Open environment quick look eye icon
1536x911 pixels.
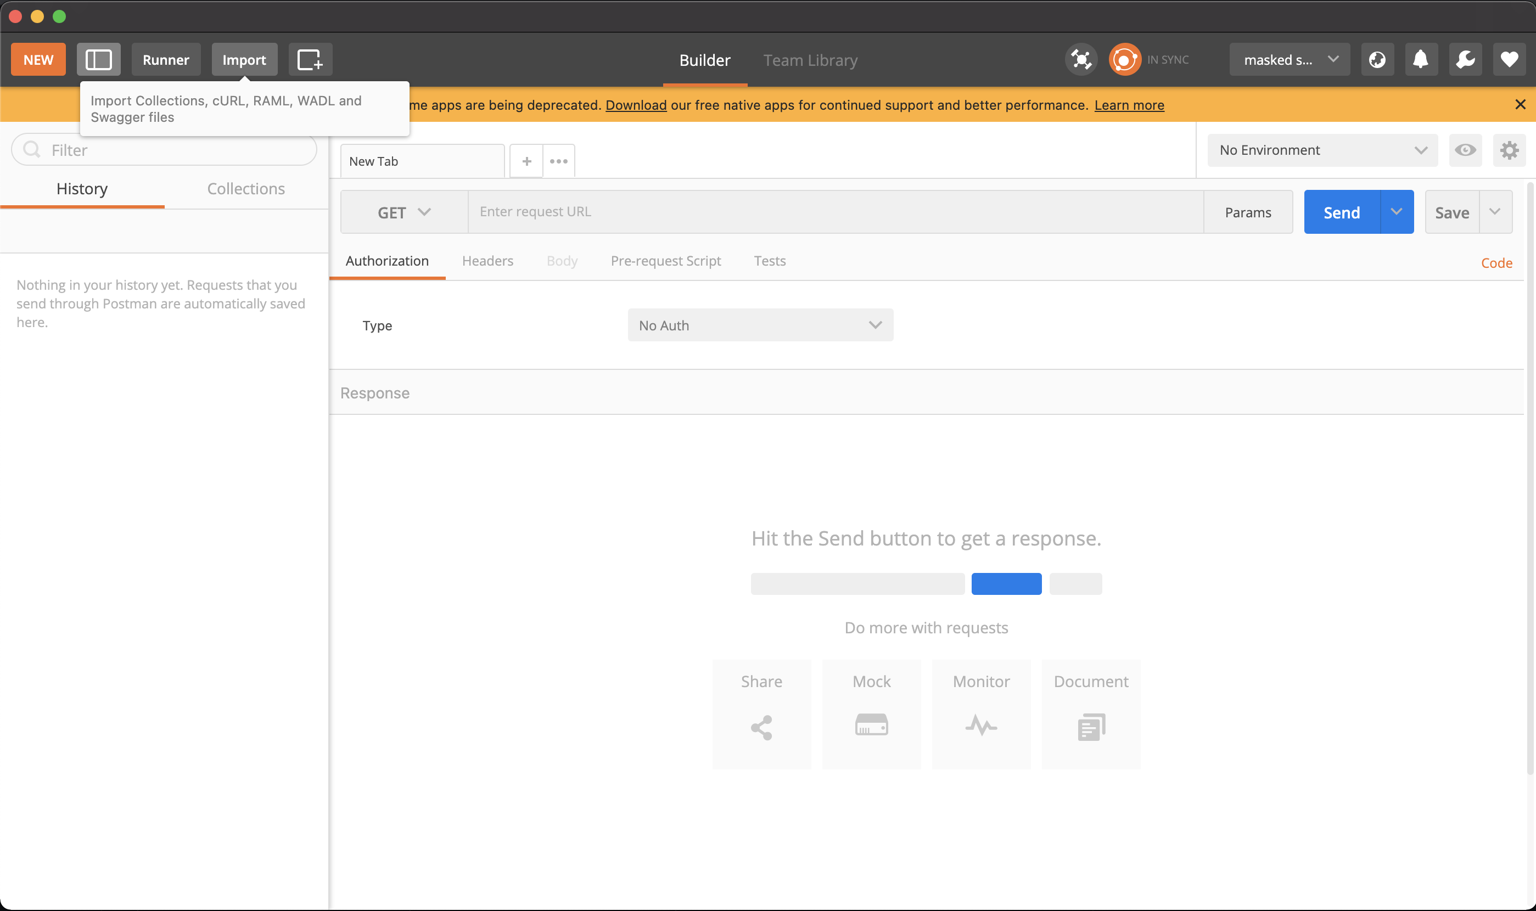(x=1465, y=150)
